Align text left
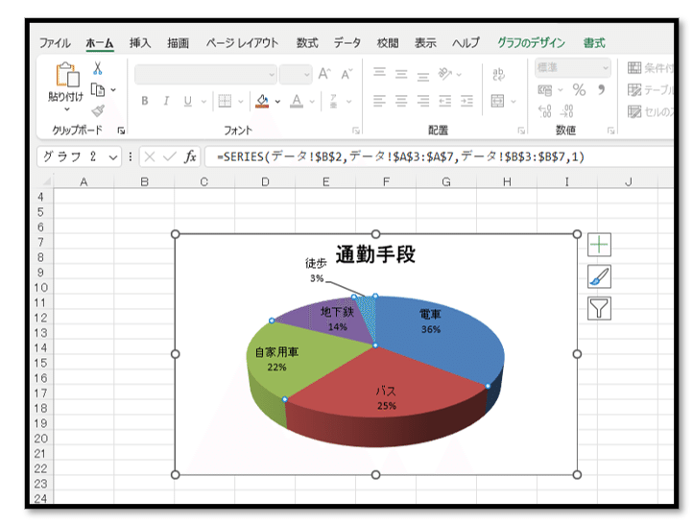The height and width of the screenshot is (524, 693). click(379, 101)
